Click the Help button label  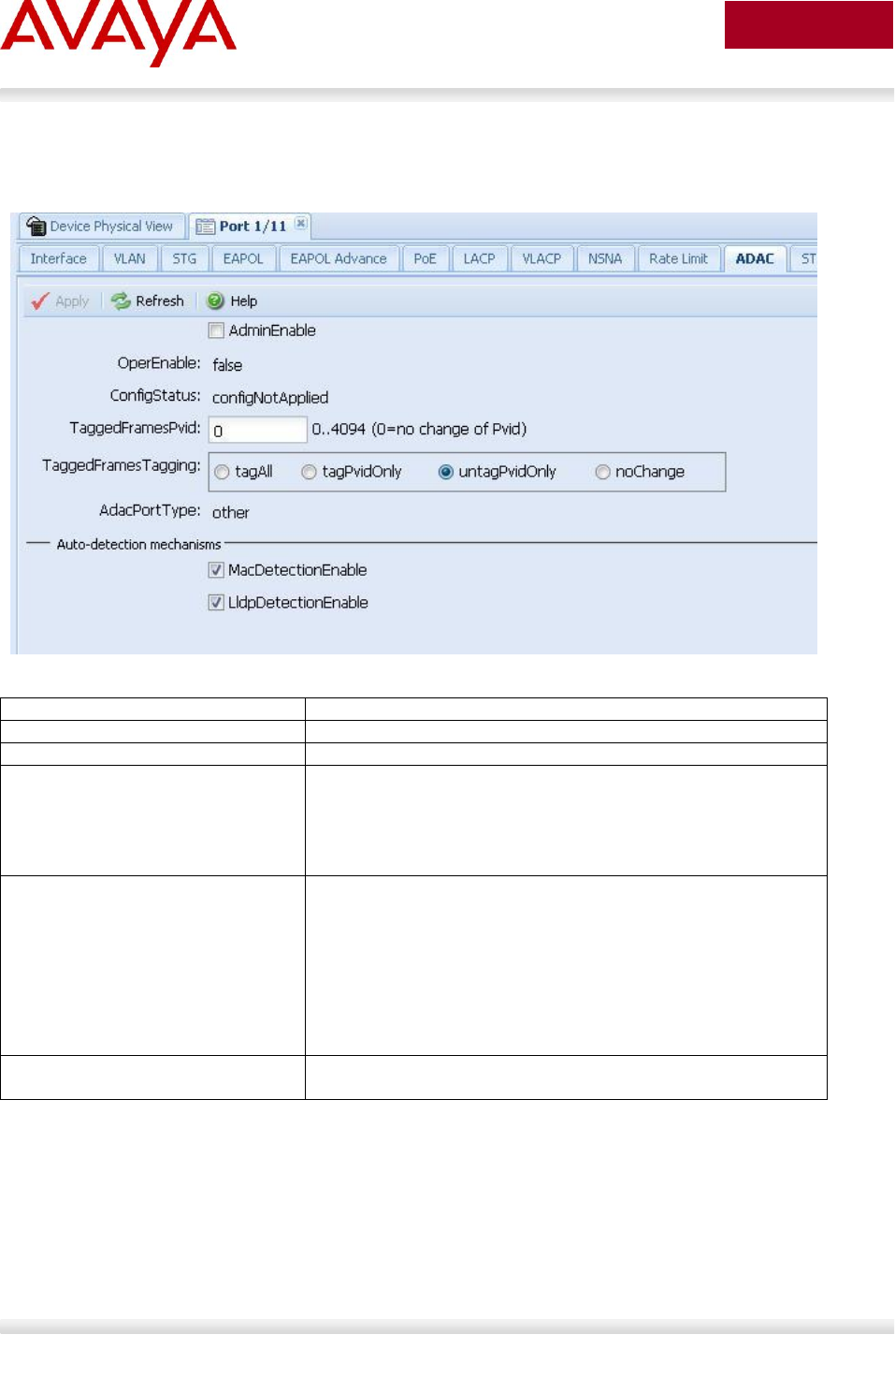pos(244,301)
